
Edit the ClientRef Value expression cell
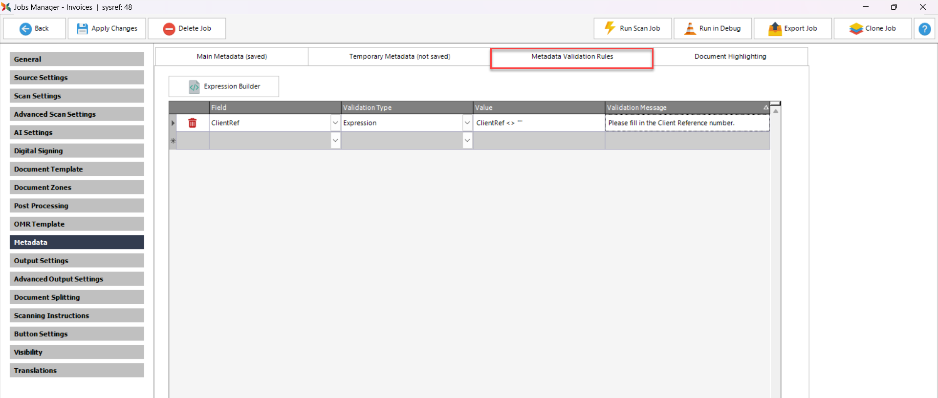538,123
